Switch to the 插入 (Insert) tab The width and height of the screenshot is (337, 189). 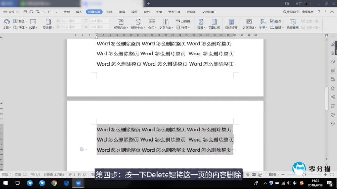[79, 12]
